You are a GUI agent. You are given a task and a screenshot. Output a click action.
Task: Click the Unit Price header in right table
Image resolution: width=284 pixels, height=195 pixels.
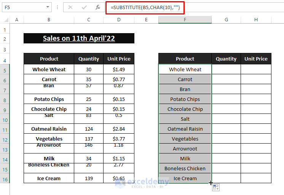256,59
